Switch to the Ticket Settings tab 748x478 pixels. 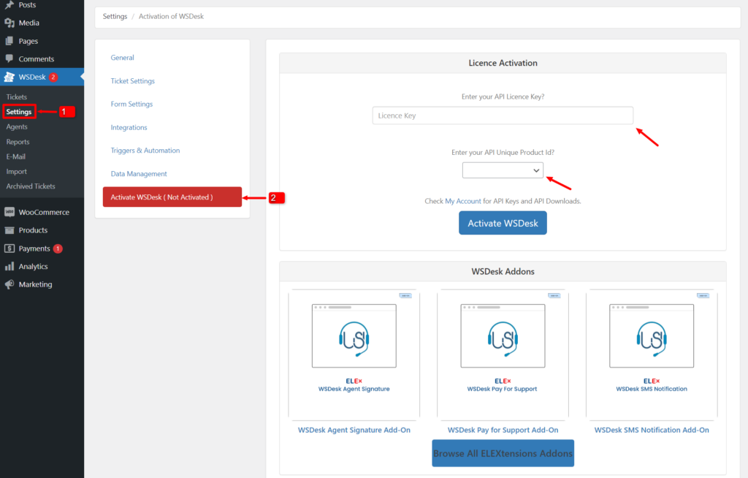132,80
